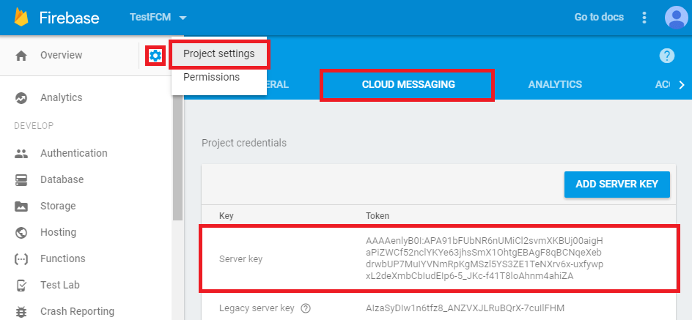Click the Overview home icon
This screenshot has width=692, height=320.
coord(21,56)
